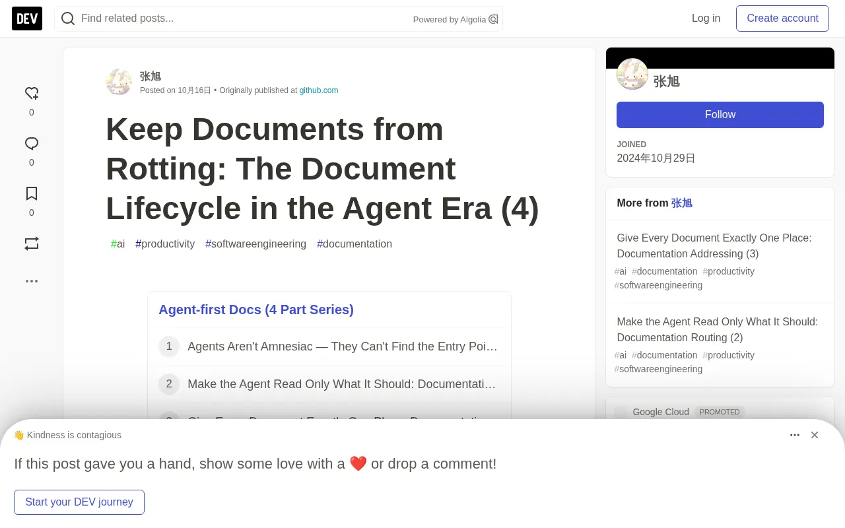Add a heart reaction to post

[32, 93]
